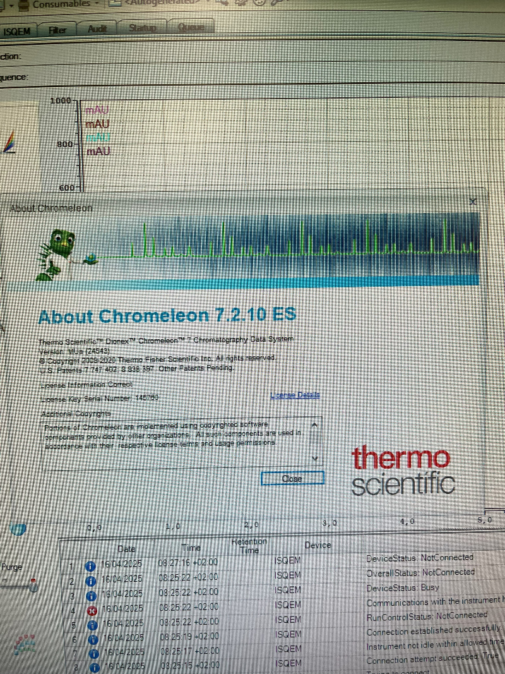Select 'Connection established successfully' message
This screenshot has height=674, width=505.
(x=434, y=630)
